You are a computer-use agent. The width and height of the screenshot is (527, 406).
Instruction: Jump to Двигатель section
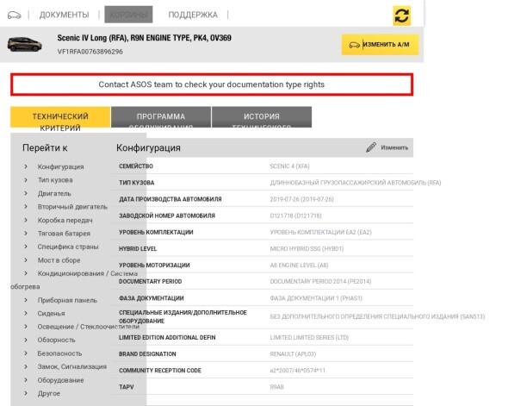point(54,193)
